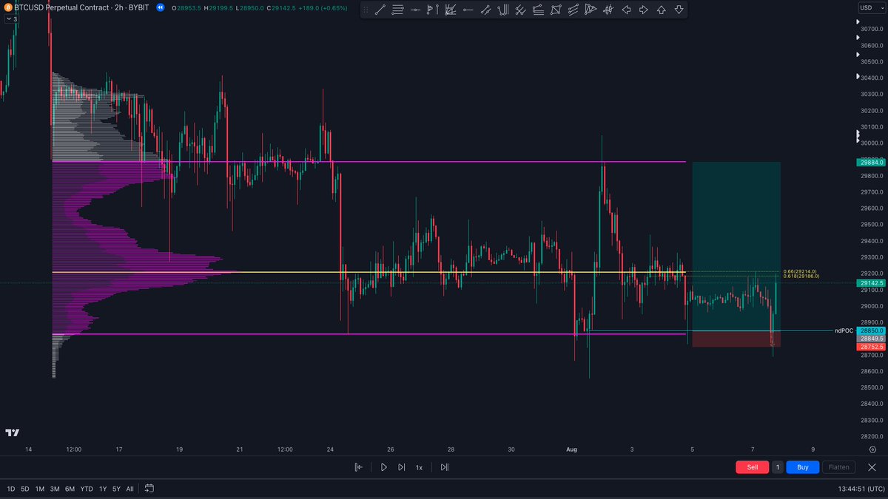Select the trend line drawing tool
The image size is (888, 499).
point(380,10)
